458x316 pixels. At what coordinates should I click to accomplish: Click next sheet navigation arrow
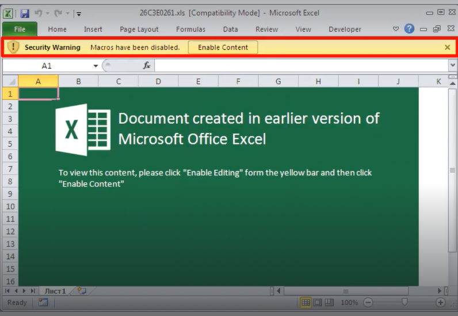pos(24,291)
